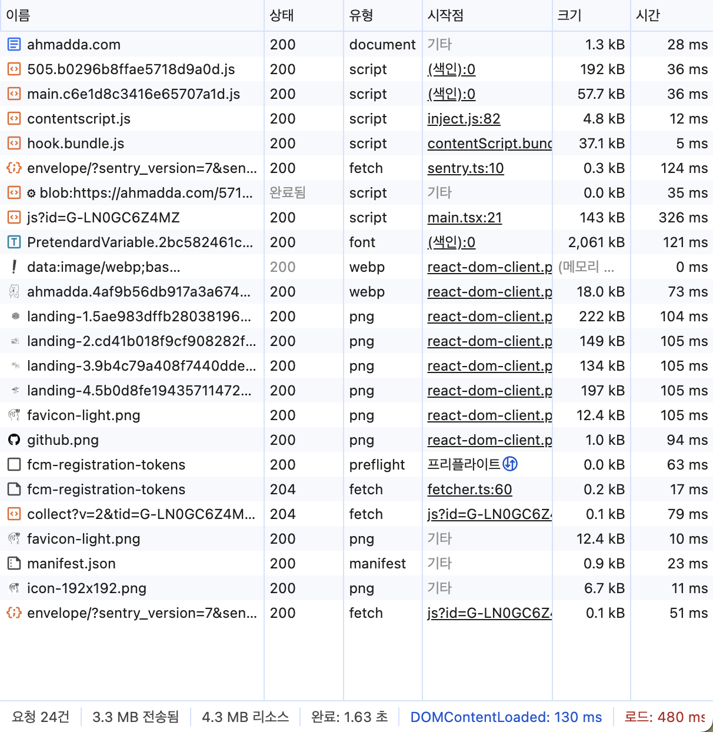Image resolution: width=713 pixels, height=732 pixels.
Task: Click the preflight arrows icon next to 프리플라이트
Action: pos(510,464)
